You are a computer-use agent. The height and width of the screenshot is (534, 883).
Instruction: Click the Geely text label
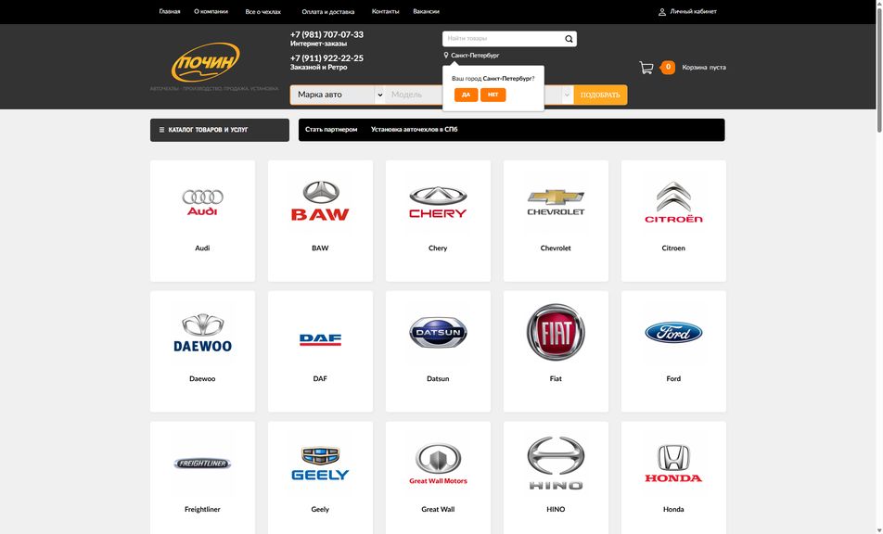pyautogui.click(x=320, y=509)
